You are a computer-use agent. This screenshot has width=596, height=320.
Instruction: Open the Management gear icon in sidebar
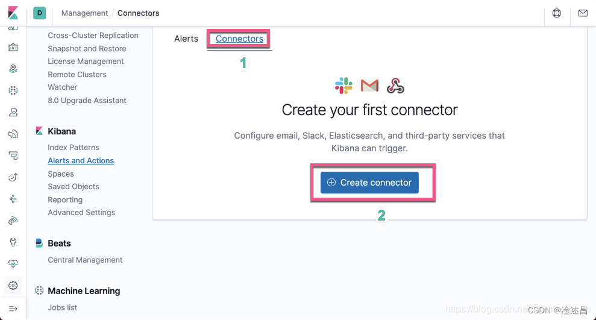(13, 286)
